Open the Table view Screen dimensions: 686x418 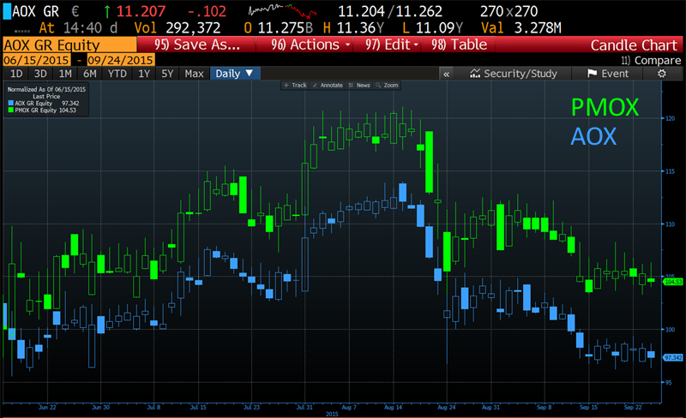coord(459,45)
